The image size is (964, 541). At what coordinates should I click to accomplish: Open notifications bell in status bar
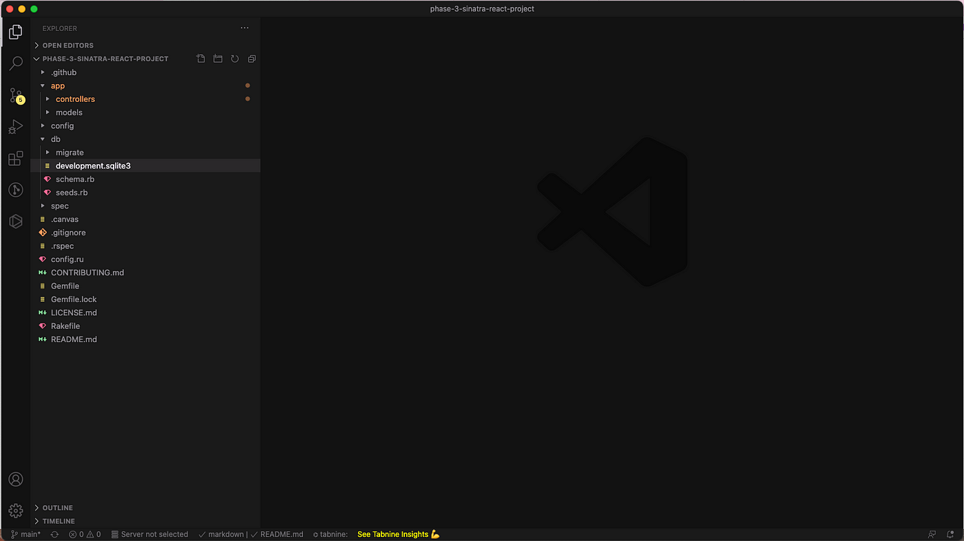point(950,534)
